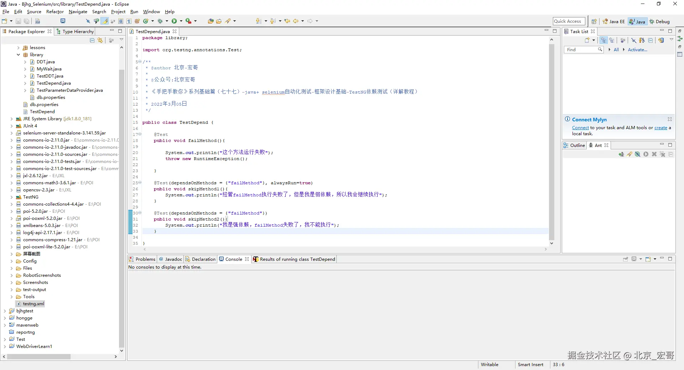Toggle Mark Occurrences highlighter in toolbar
The height and width of the screenshot is (370, 684).
105,21
